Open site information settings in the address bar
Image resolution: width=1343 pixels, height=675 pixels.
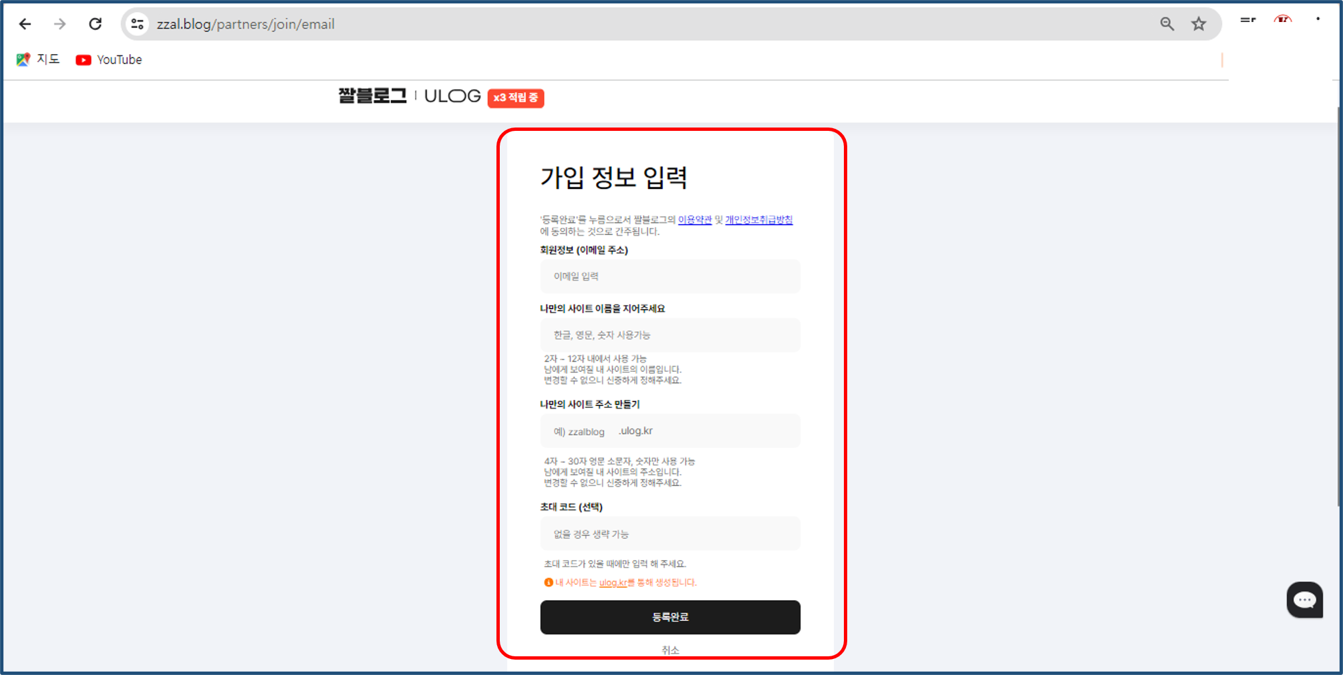[x=137, y=24]
